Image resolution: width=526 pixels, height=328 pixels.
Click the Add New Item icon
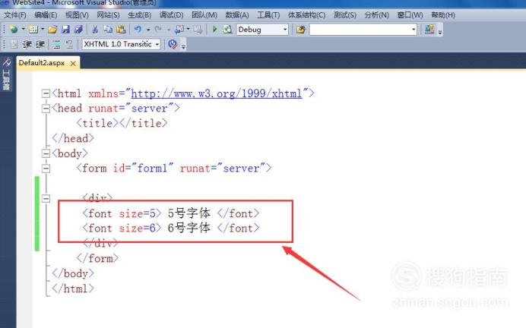click(x=33, y=30)
